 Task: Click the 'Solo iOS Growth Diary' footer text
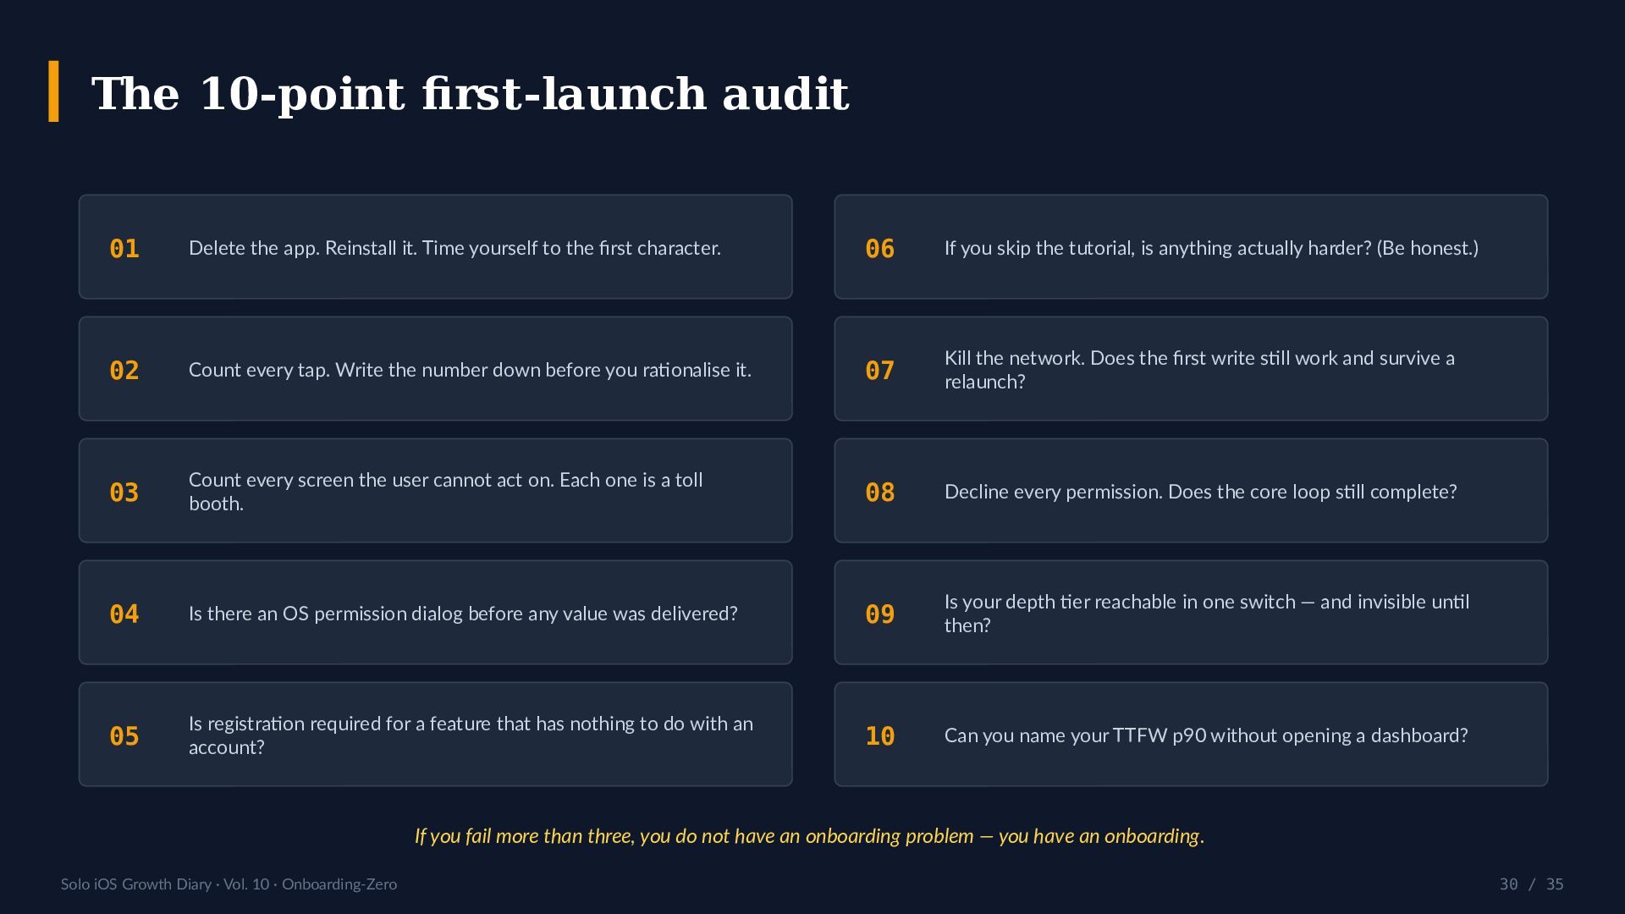(x=229, y=884)
